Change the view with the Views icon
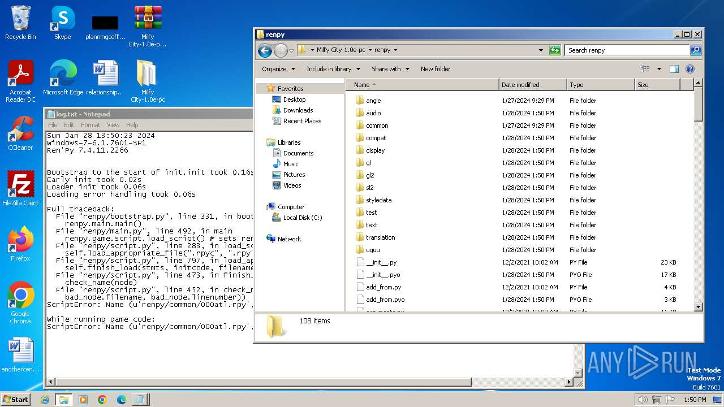 645,69
